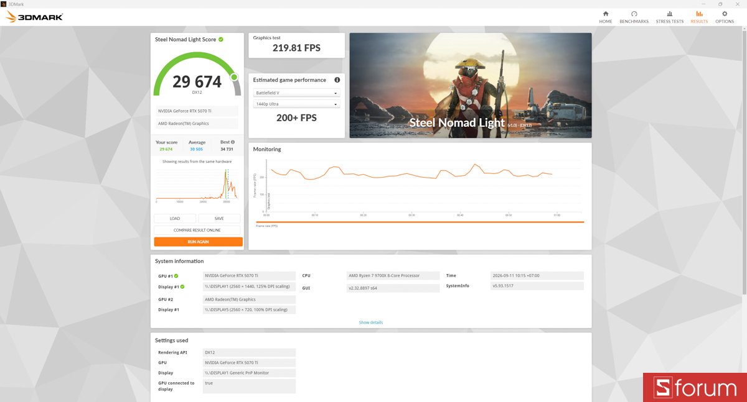The image size is (747, 402).
Task: Click Rendering API value DX12
Action: tap(249, 352)
